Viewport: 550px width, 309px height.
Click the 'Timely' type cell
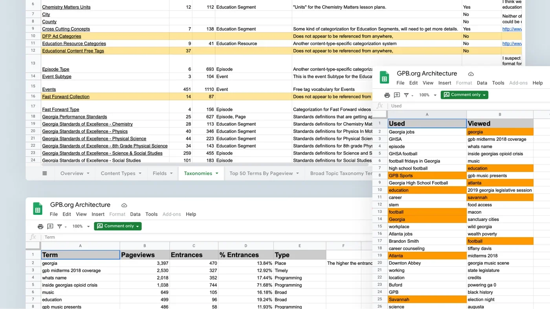coord(300,271)
